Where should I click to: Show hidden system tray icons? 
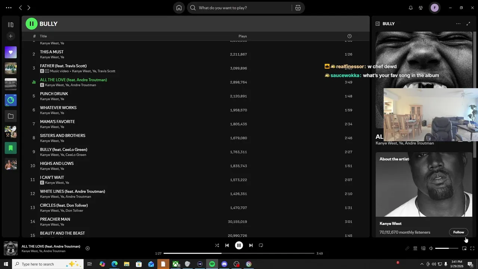422,264
